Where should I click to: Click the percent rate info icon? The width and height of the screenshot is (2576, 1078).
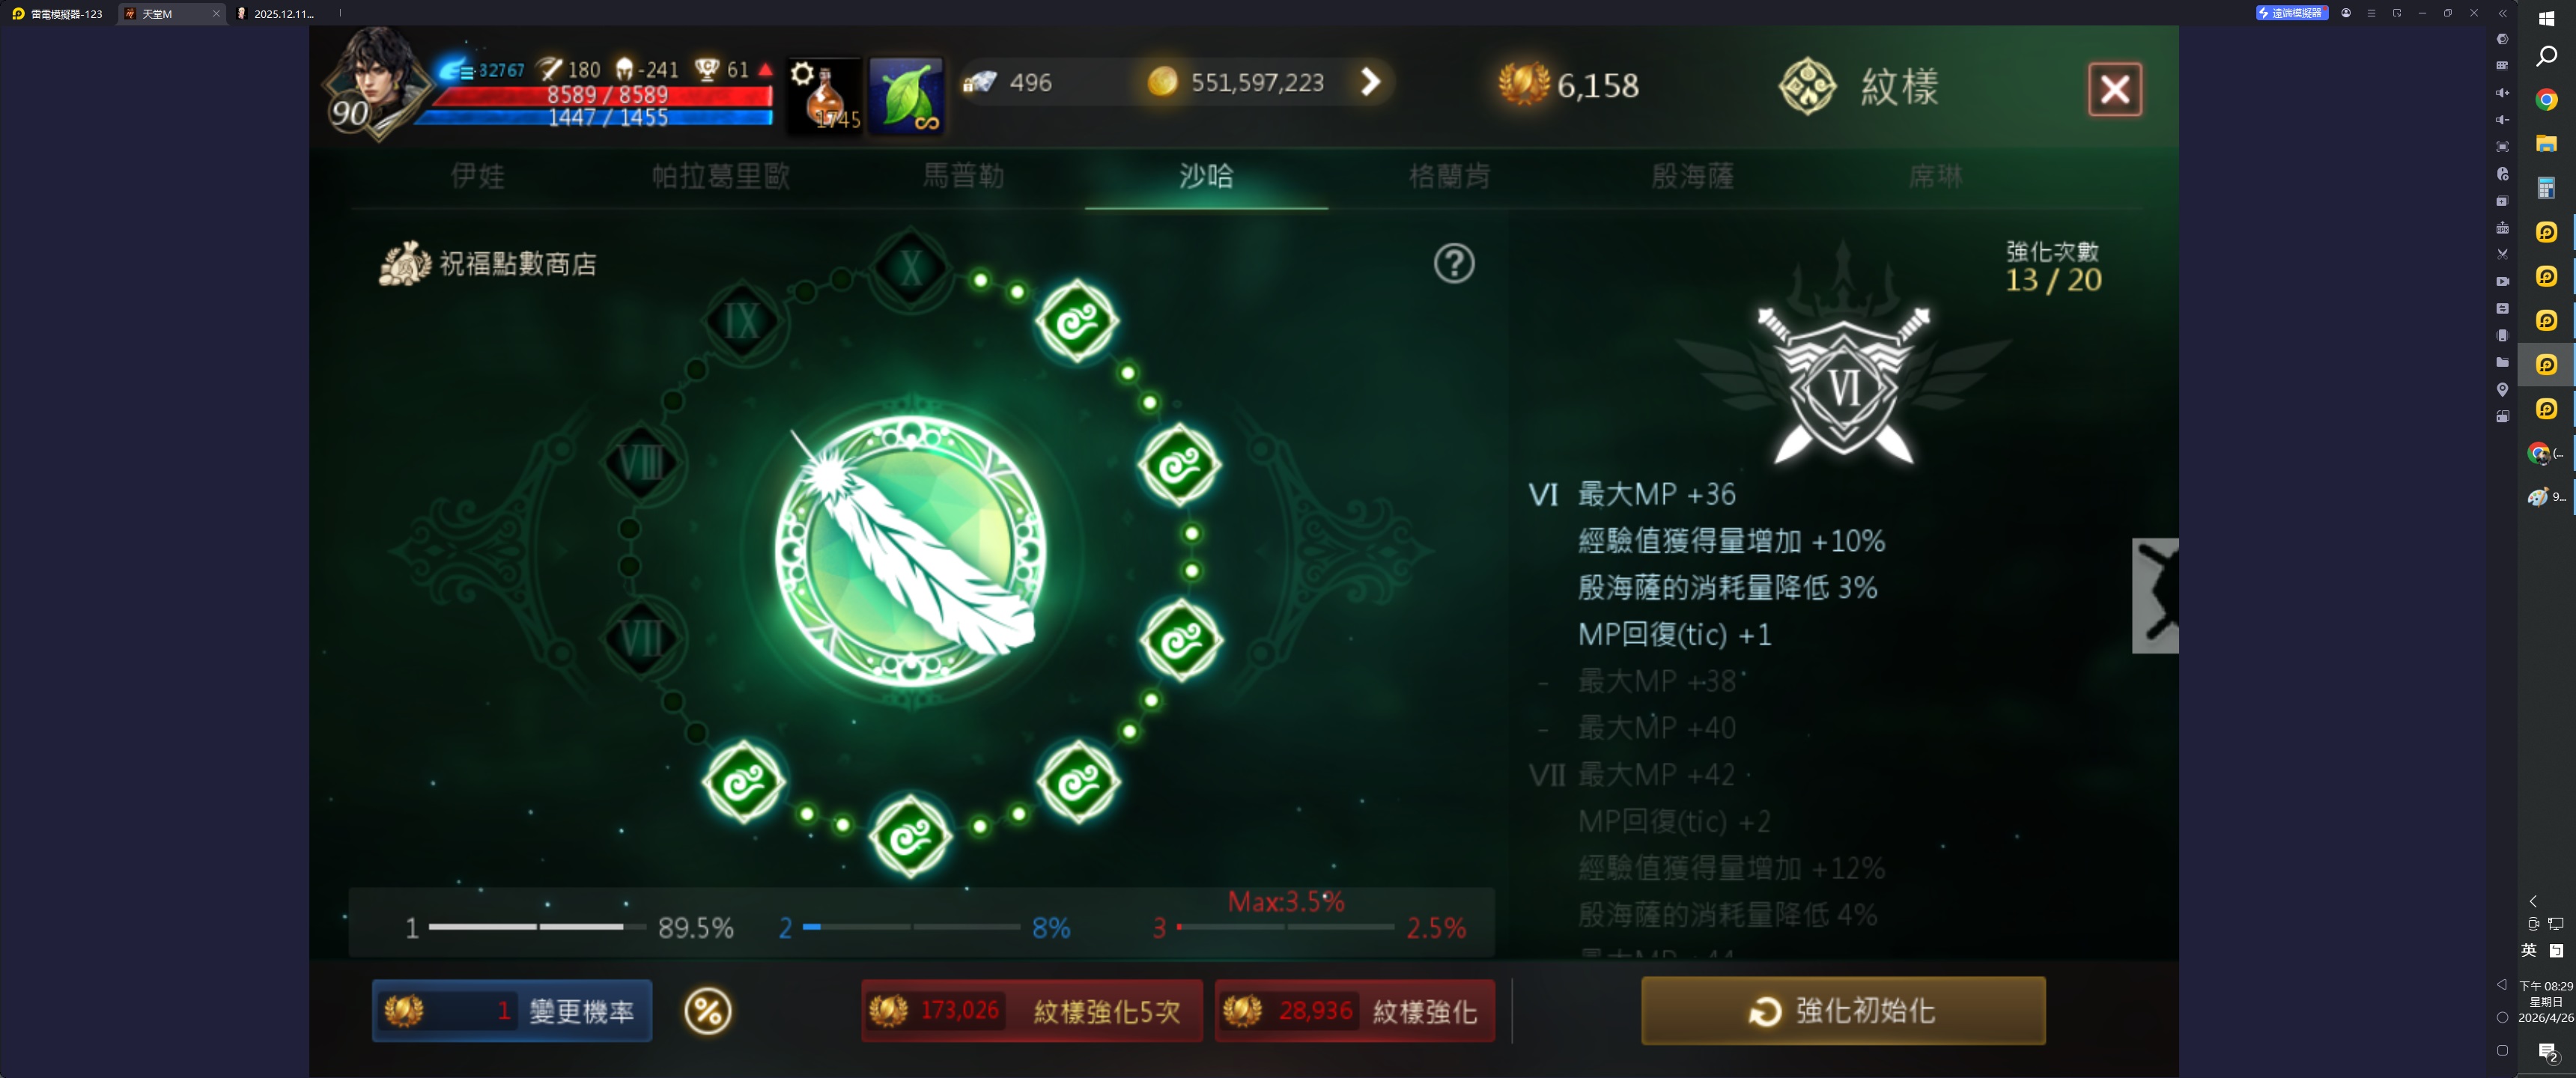point(708,1011)
